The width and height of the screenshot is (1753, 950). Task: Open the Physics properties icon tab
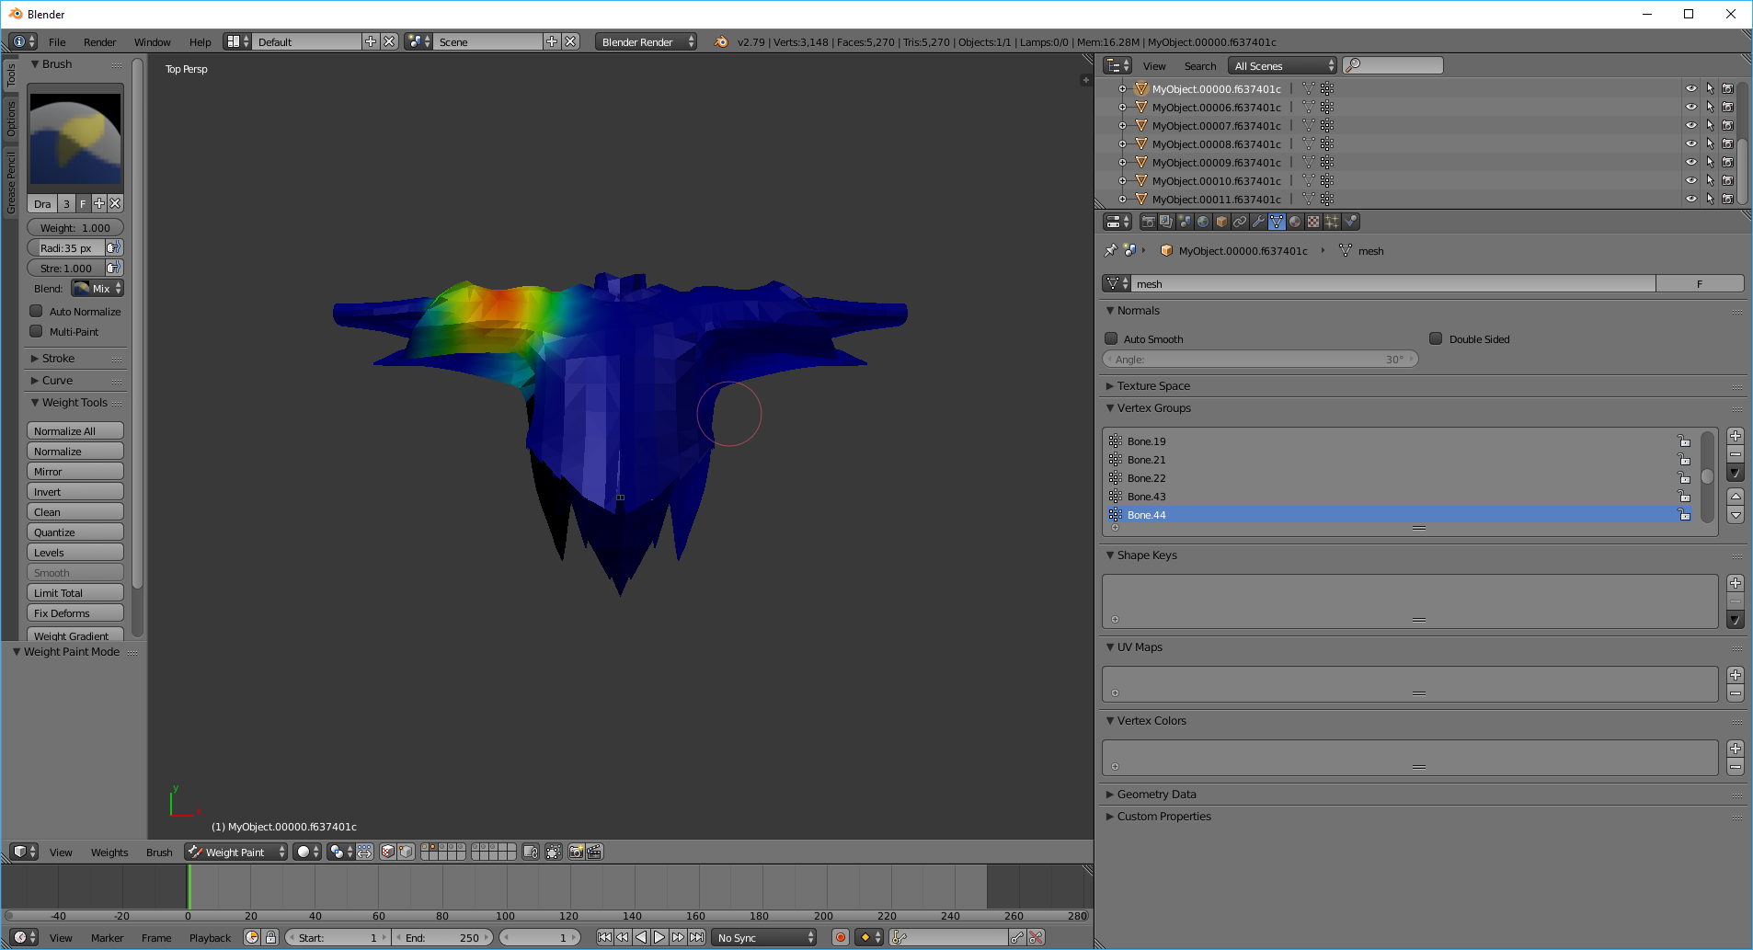1350,222
